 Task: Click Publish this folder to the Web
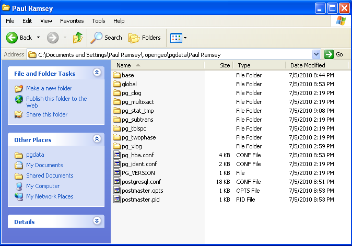[x=56, y=102]
